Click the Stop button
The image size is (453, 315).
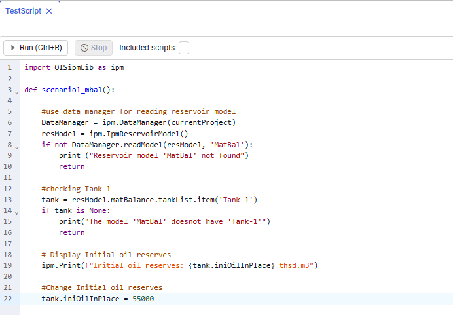click(94, 48)
